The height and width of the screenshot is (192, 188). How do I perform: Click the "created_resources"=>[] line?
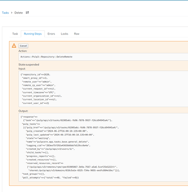coord(41,160)
